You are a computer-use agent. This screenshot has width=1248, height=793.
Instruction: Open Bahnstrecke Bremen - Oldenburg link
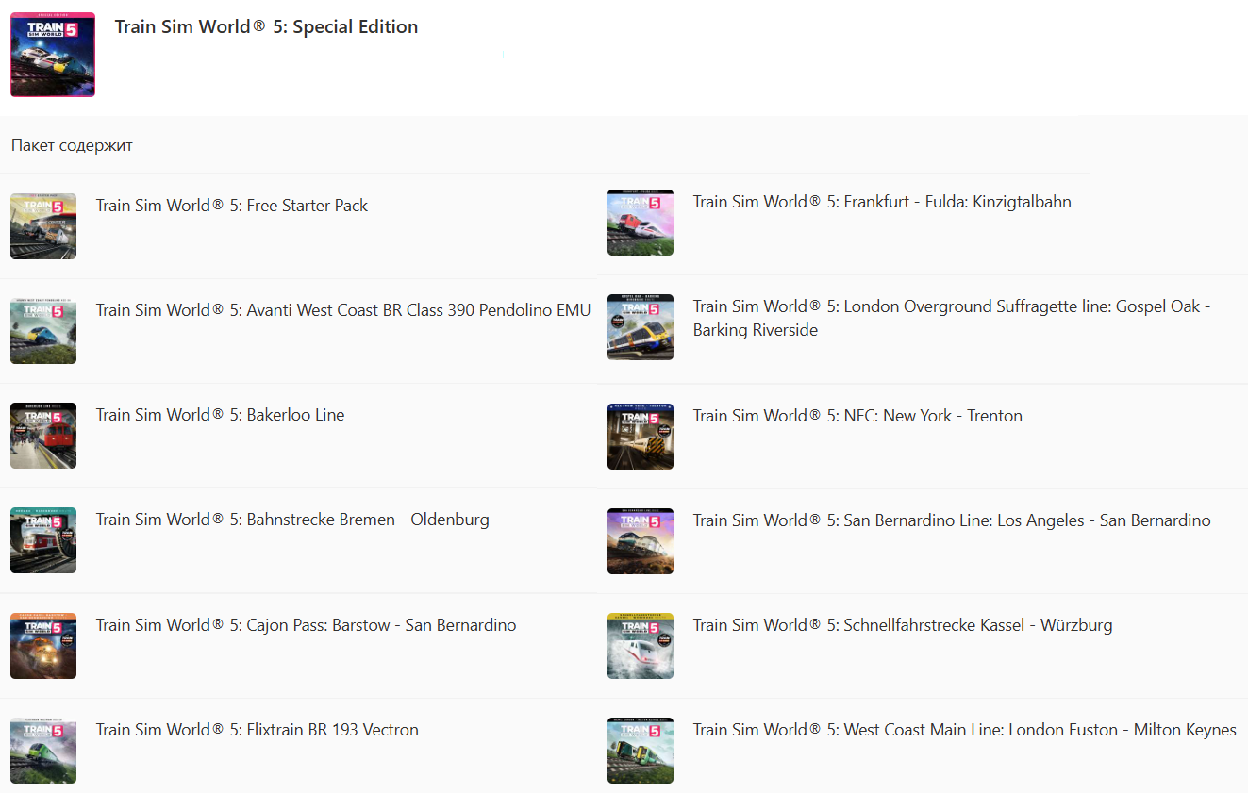coord(292,520)
